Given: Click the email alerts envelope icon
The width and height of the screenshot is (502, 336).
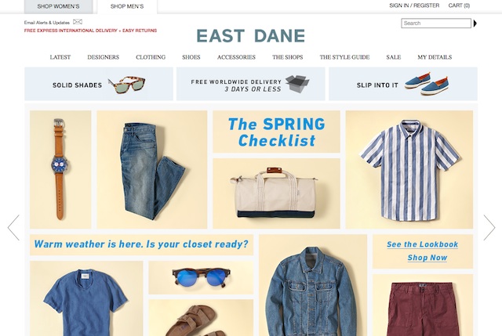Looking at the screenshot, I should pyautogui.click(x=78, y=22).
